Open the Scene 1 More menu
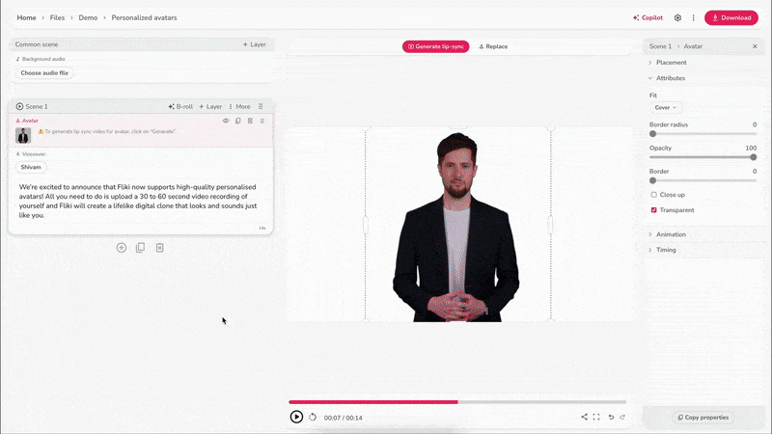This screenshot has height=434, width=772. click(x=239, y=106)
